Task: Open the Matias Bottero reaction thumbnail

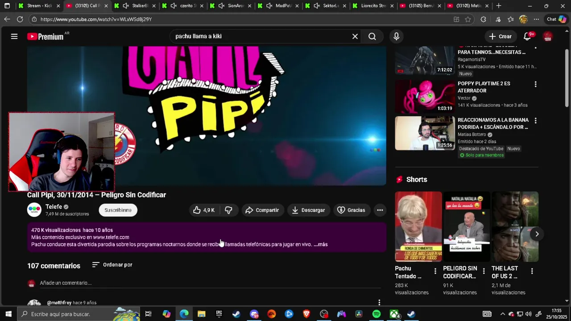Action: click(425, 133)
